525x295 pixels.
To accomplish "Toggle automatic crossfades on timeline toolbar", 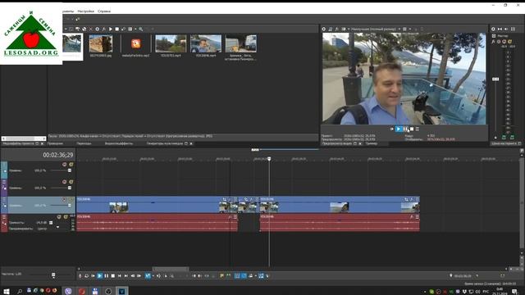I will pyautogui.click(x=244, y=276).
